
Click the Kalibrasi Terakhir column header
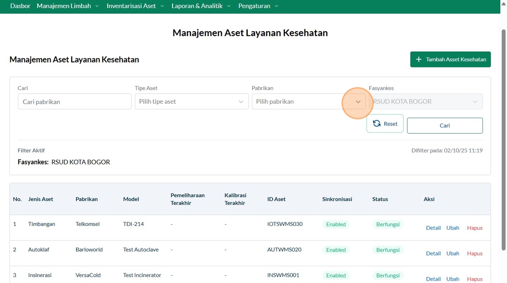[x=235, y=199]
